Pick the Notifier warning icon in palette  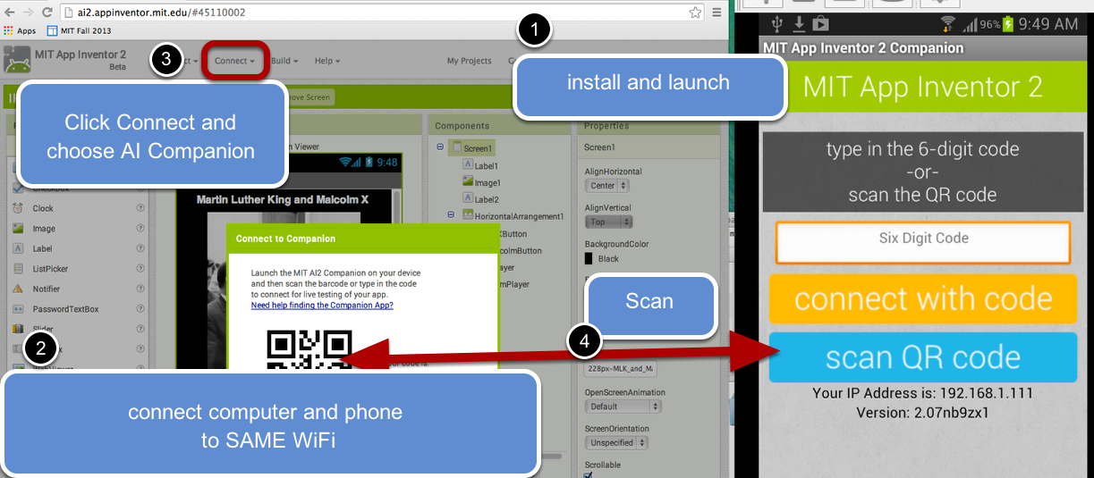point(17,289)
